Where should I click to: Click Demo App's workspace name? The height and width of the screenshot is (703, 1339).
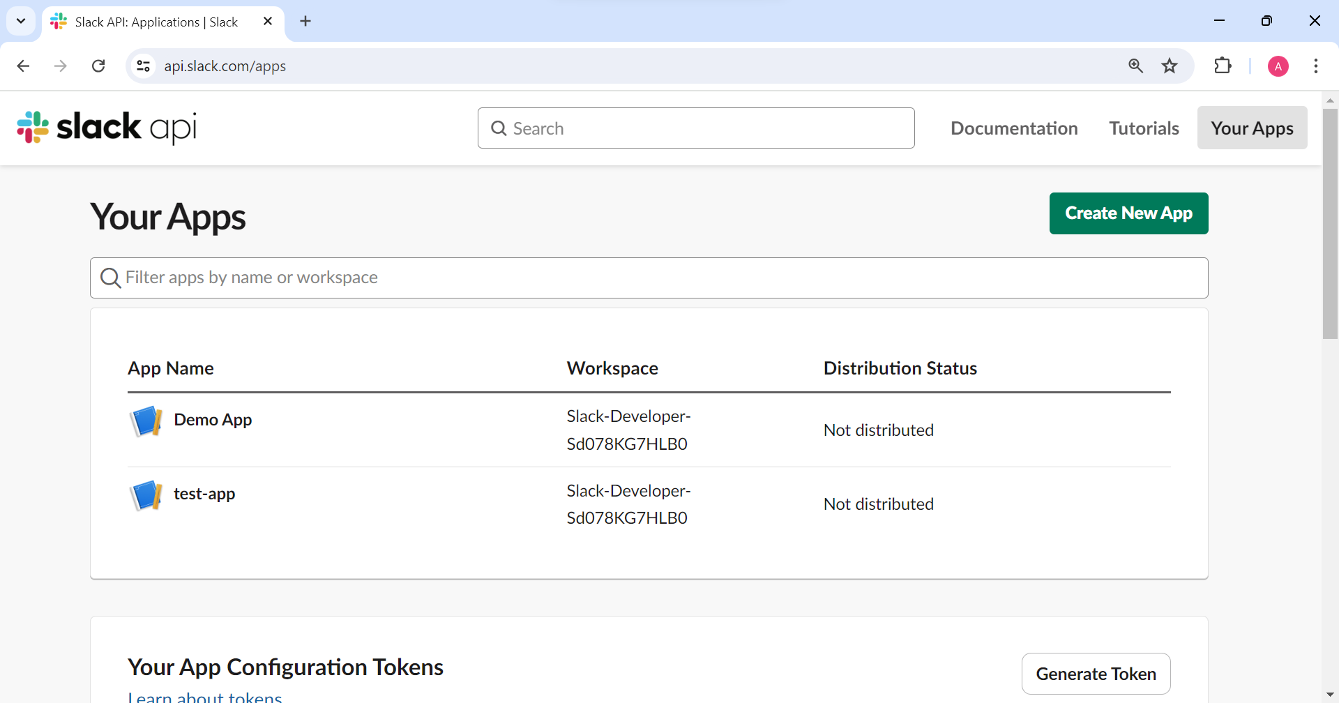[628, 430]
